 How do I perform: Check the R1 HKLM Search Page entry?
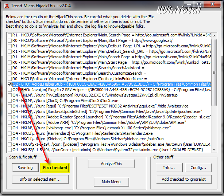point(9,57)
